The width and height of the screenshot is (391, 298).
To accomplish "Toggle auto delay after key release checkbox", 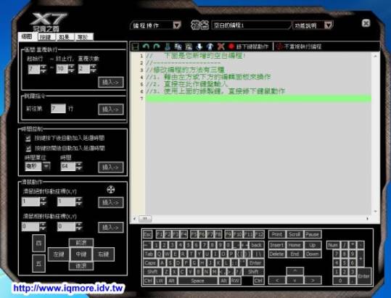I will point(28,148).
